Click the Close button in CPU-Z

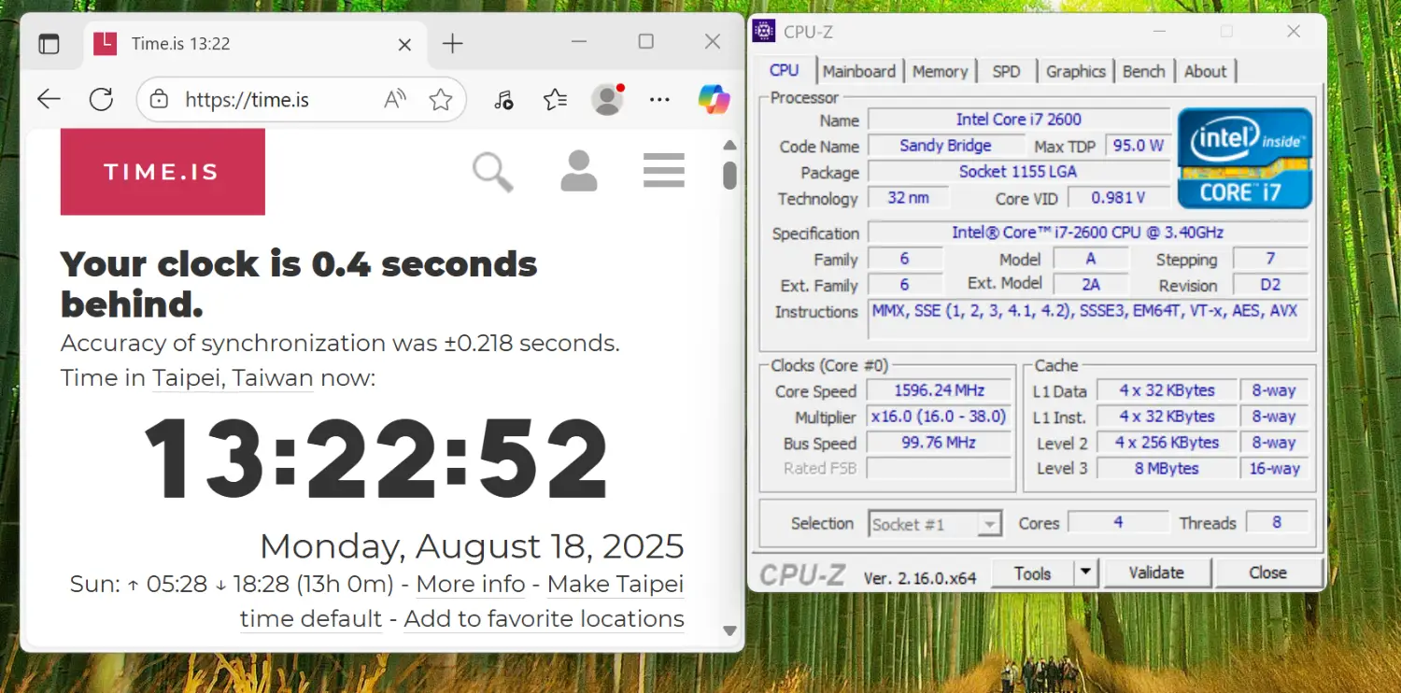(x=1267, y=573)
